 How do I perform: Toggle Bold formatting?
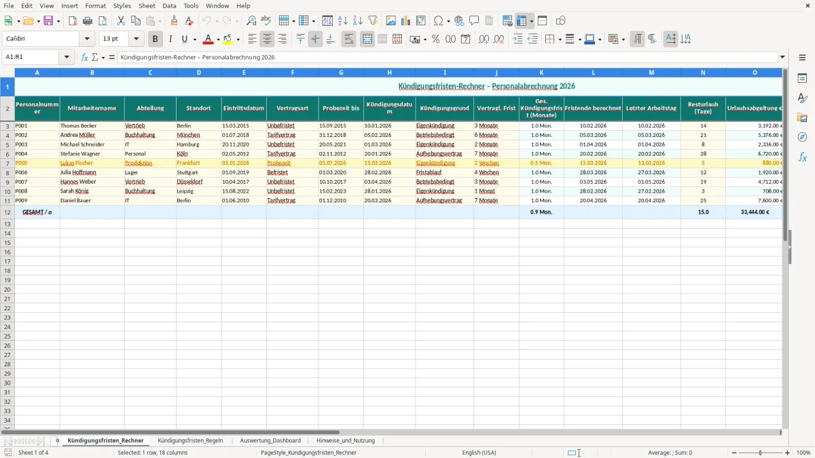coord(155,39)
